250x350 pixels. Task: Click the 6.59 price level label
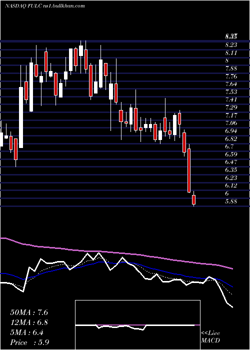(x=231, y=154)
